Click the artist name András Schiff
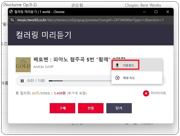This screenshot has width=180, height=136. point(43,67)
